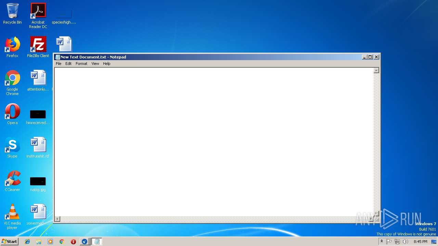Open the volume speaker tray icon
This screenshot has height=246, width=438.
[405, 242]
